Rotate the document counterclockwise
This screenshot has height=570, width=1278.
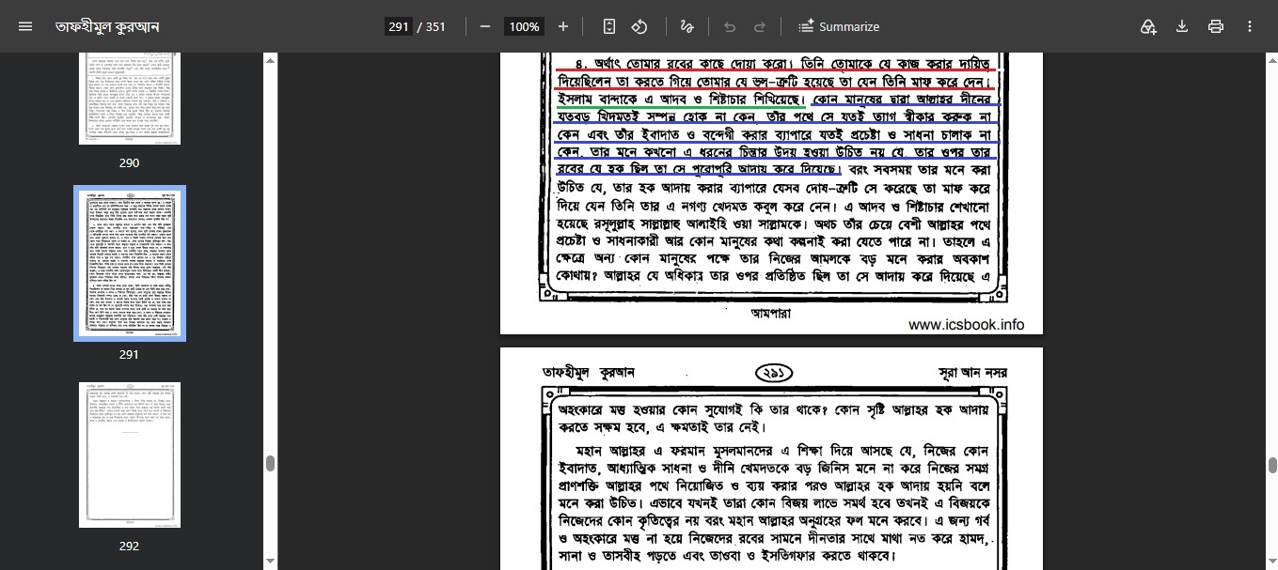(x=639, y=26)
